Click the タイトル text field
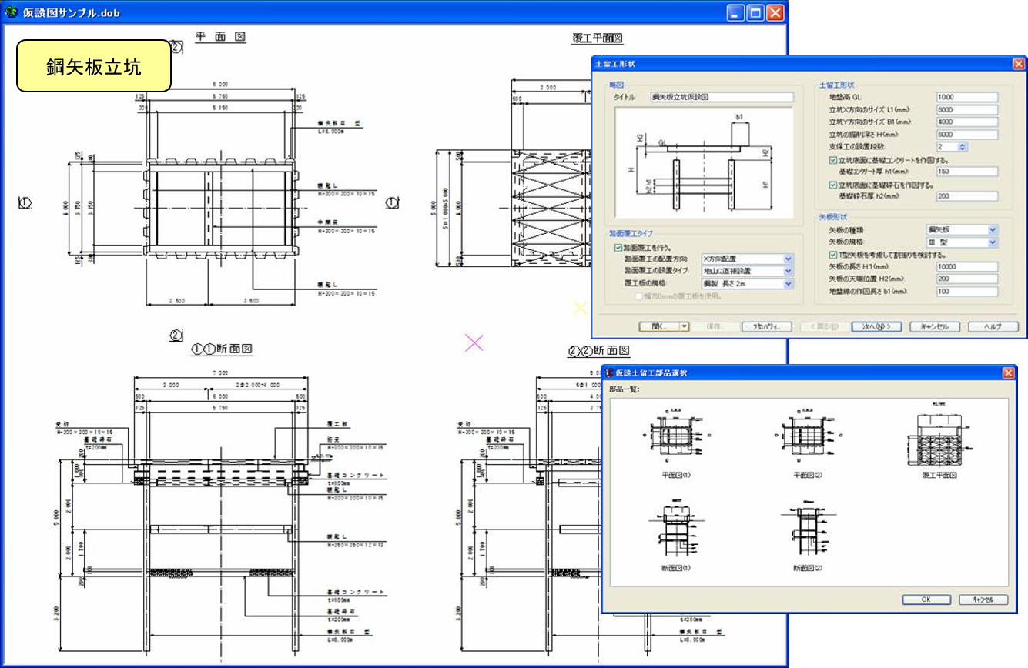The height and width of the screenshot is (668, 1028). click(720, 98)
